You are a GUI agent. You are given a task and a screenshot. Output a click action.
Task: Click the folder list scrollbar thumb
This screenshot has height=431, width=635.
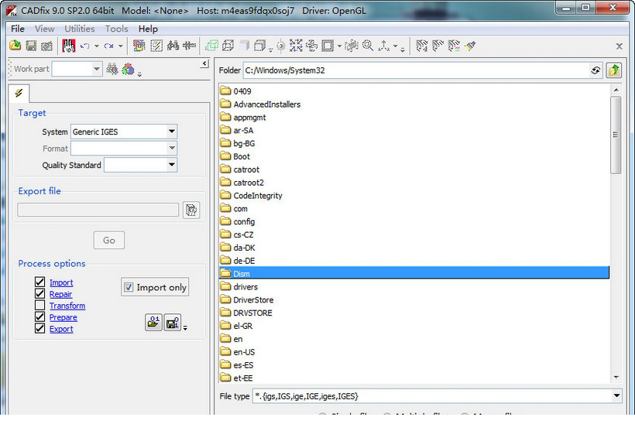[x=616, y=135]
